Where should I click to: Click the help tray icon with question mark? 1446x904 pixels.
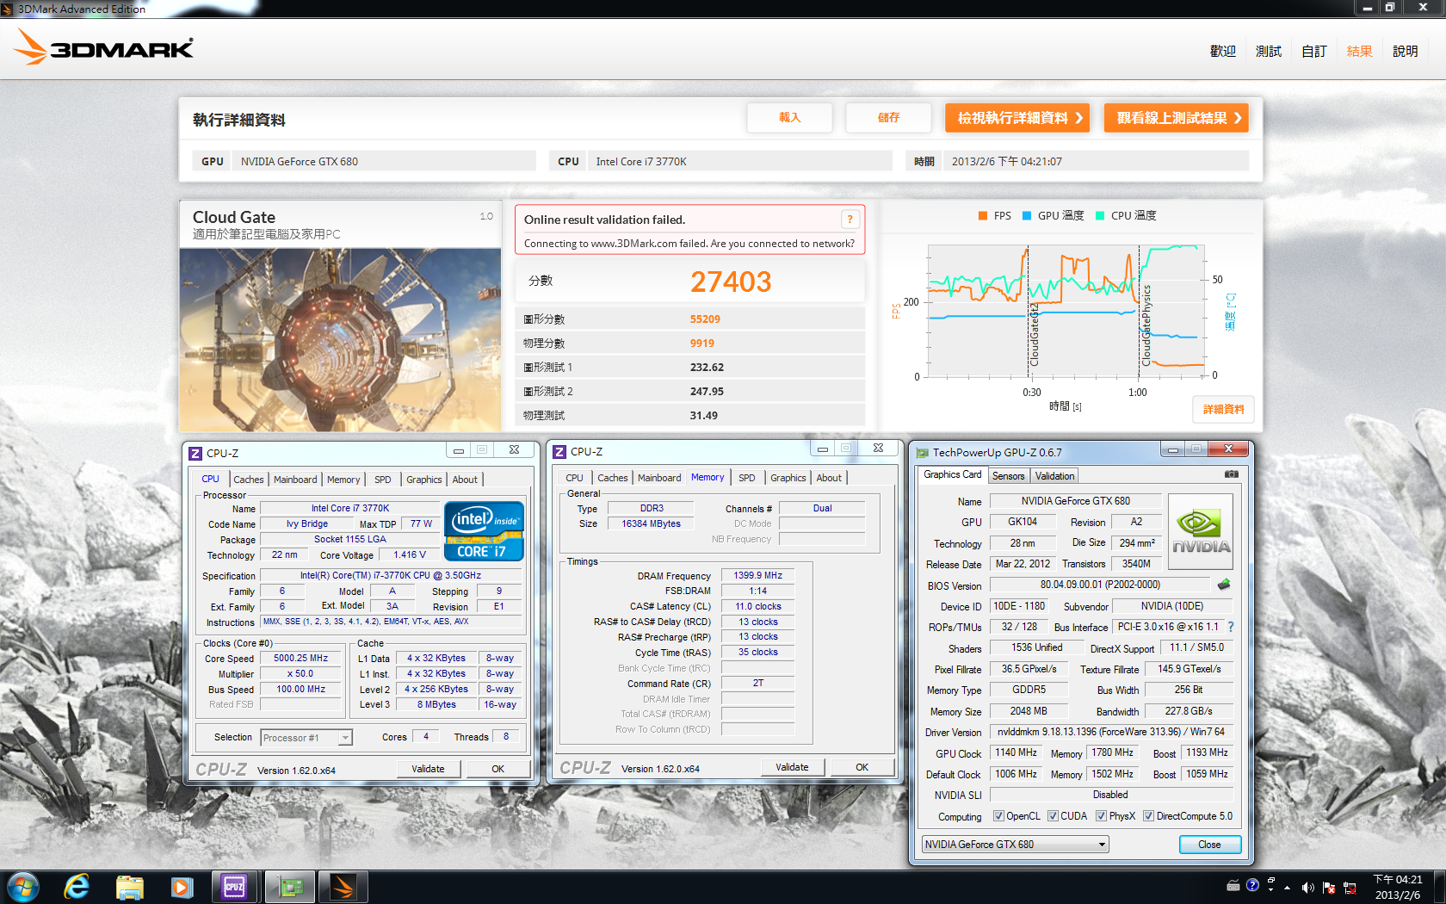tap(1252, 885)
